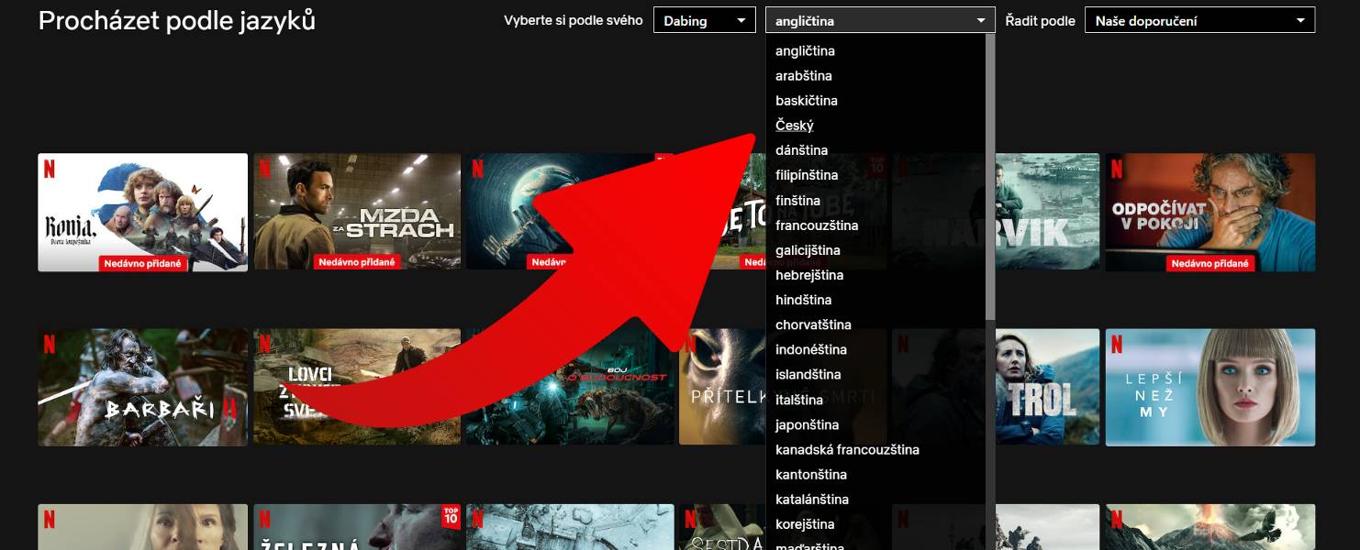Image resolution: width=1360 pixels, height=550 pixels.
Task: Pick japonština language option
Action: click(x=808, y=424)
